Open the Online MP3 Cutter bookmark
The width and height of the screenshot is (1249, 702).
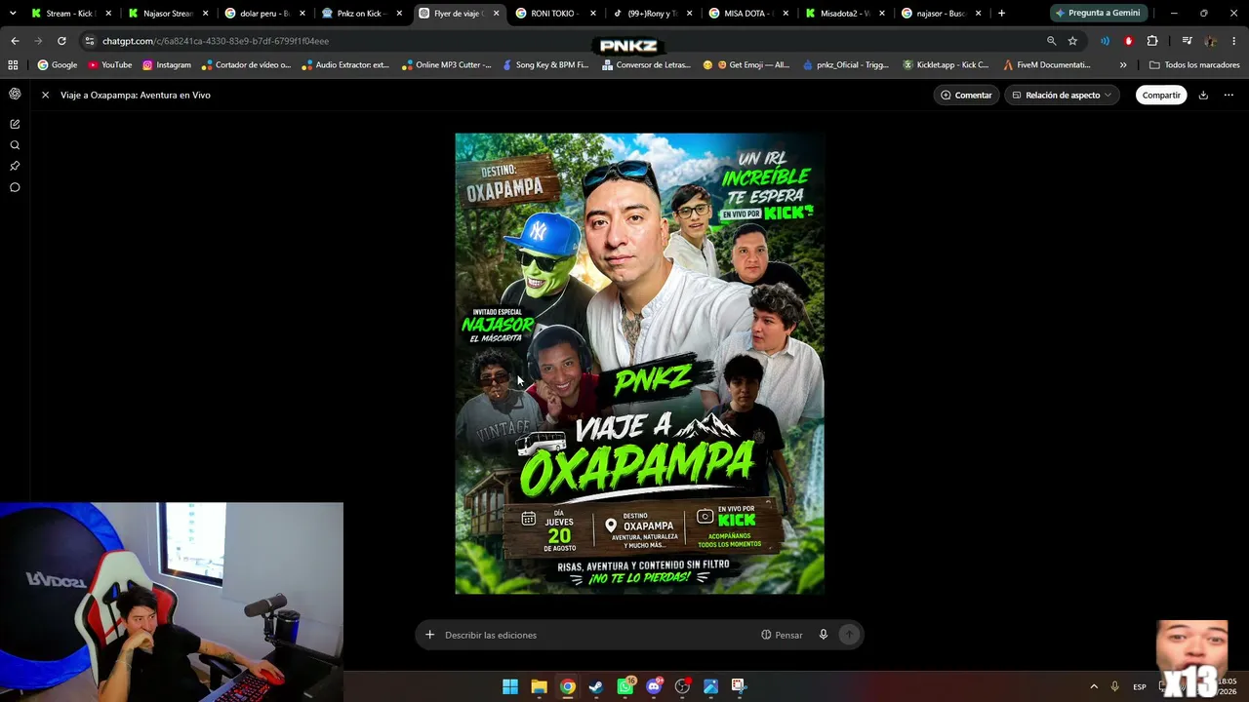446,65
